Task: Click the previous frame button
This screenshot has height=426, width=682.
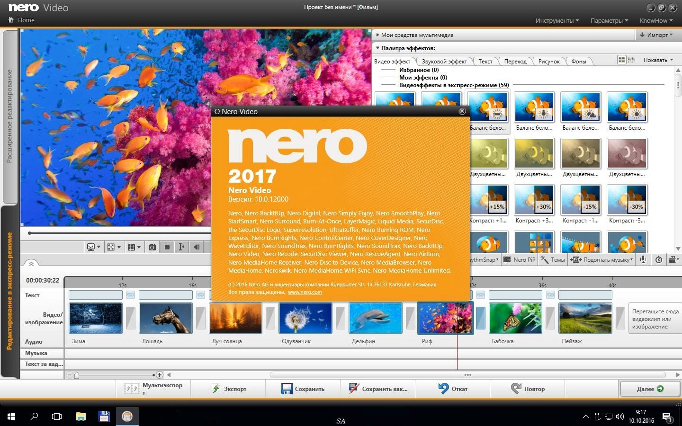Action: [196, 247]
